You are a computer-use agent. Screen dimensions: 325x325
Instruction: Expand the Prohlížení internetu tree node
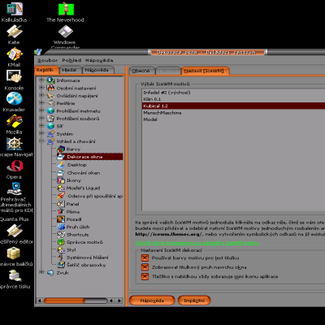(41, 110)
